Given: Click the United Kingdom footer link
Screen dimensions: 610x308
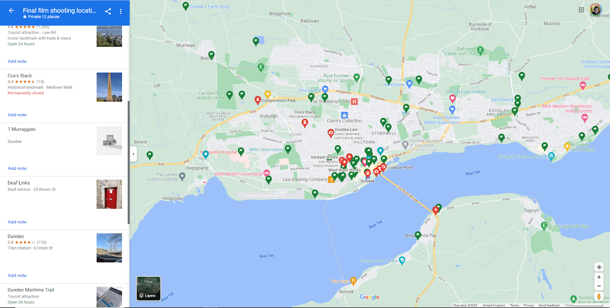Looking at the screenshot, I should (x=494, y=305).
